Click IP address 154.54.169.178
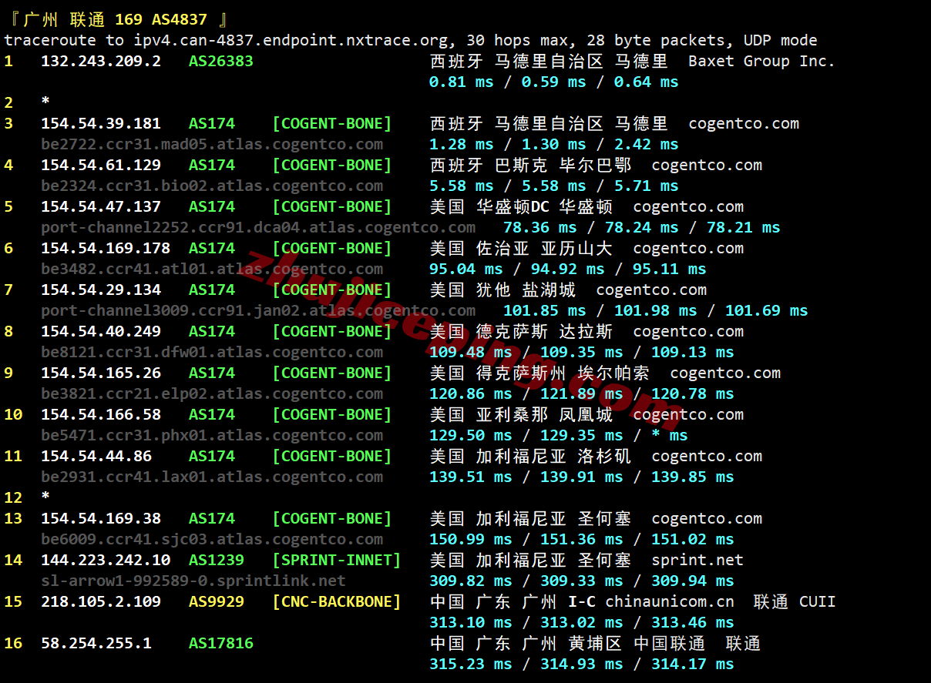Viewport: 931px width, 683px height. pyautogui.click(x=106, y=248)
